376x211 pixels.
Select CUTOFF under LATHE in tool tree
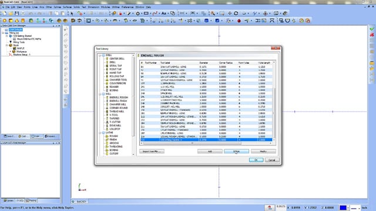(114, 154)
